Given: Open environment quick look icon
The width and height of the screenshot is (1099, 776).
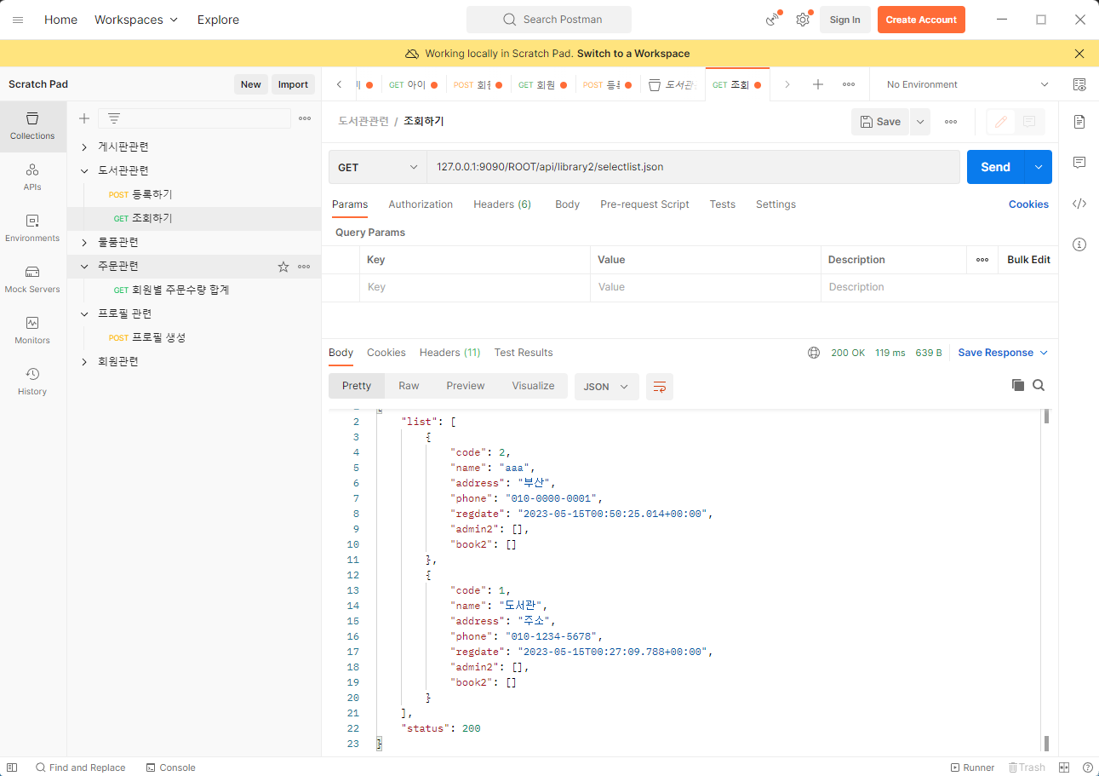Looking at the screenshot, I should point(1079,84).
